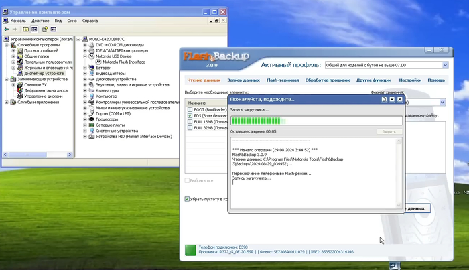This screenshot has width=469, height=270.
Task: Open the Справка menu
Action: (90, 21)
